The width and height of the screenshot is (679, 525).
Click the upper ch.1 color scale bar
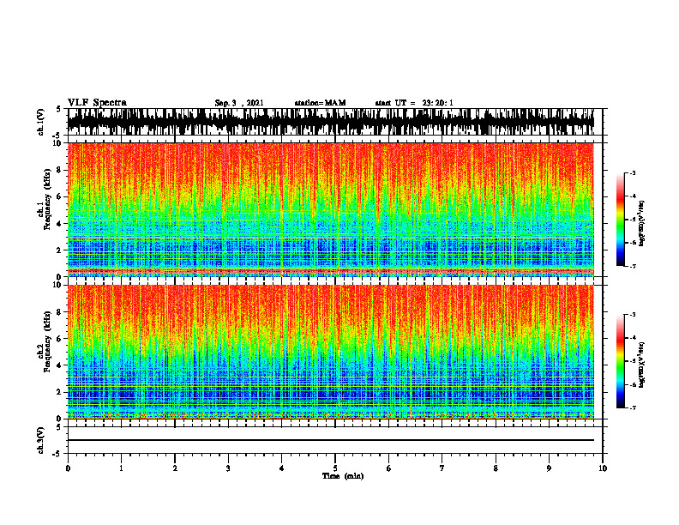pos(620,220)
